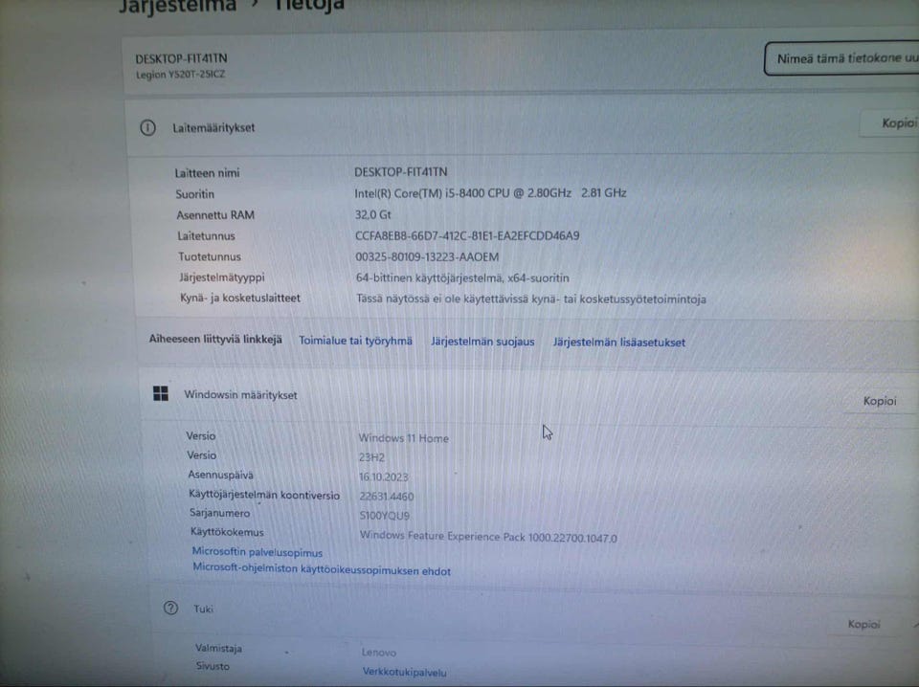Open Microsoftin palvelusopimus link

[x=258, y=552]
